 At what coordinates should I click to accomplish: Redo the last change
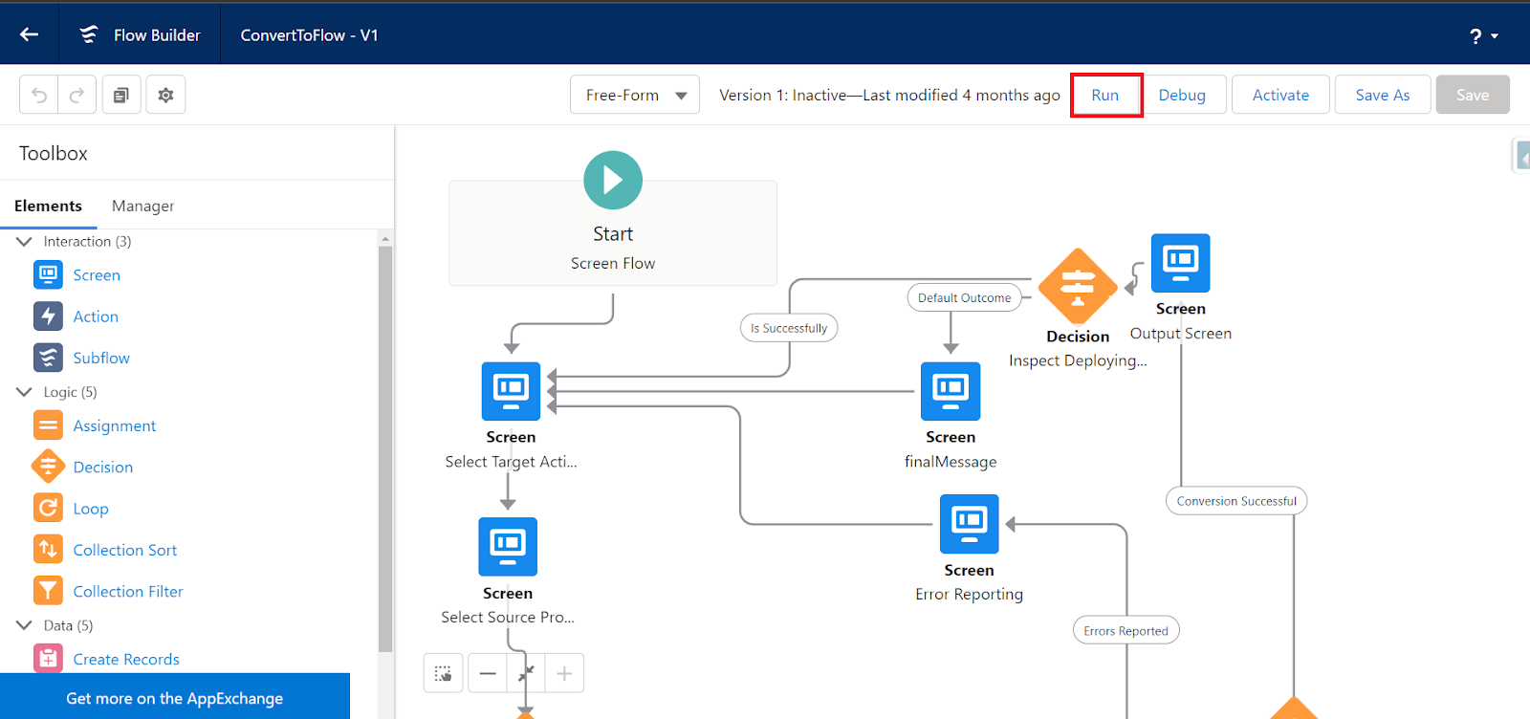click(x=77, y=95)
